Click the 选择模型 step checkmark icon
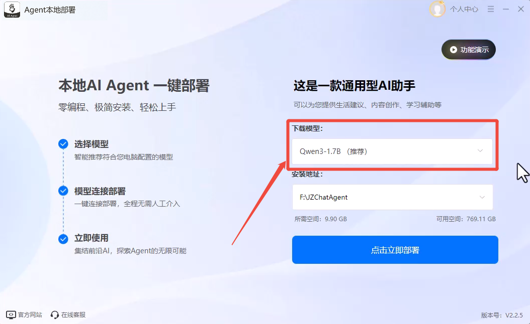 point(63,144)
